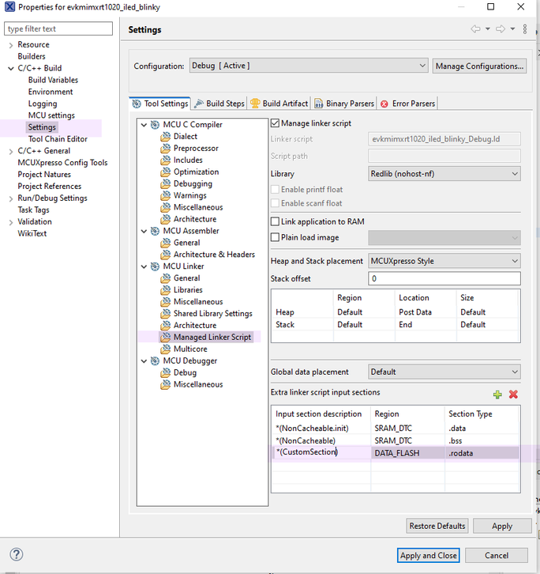Toggle Enable printf float checkbox
This screenshot has width=540, height=574.
pyautogui.click(x=275, y=189)
